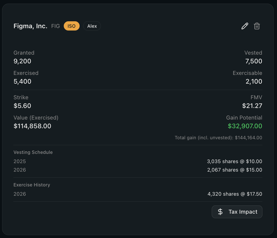Select the orange ISO badge

(71, 26)
